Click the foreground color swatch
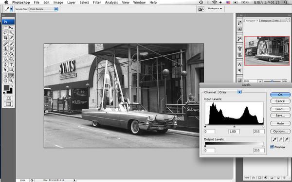The width and height of the screenshot is (292, 182). click(6, 88)
